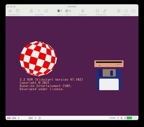Click the red power LED indicator
The height and width of the screenshot is (127, 144).
pos(9,118)
